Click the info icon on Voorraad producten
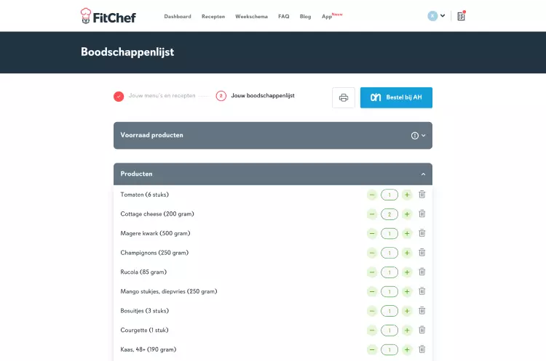The height and width of the screenshot is (361, 546). 414,136
